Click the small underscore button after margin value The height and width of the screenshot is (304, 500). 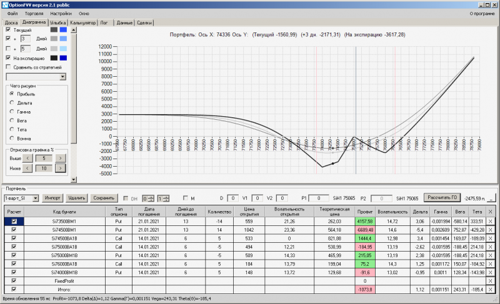pos(491,199)
